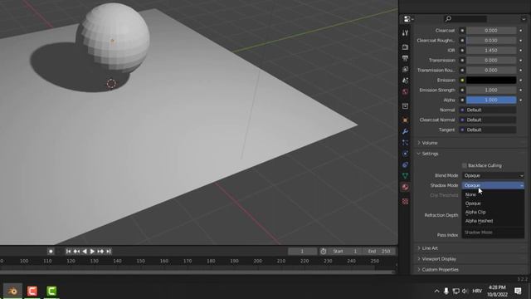531x299 pixels.
Task: Open the Collection properties tab
Action: [x=406, y=106]
